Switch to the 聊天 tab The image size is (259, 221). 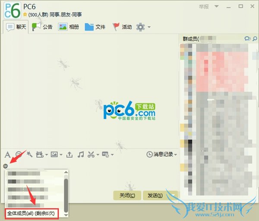coord(16,27)
